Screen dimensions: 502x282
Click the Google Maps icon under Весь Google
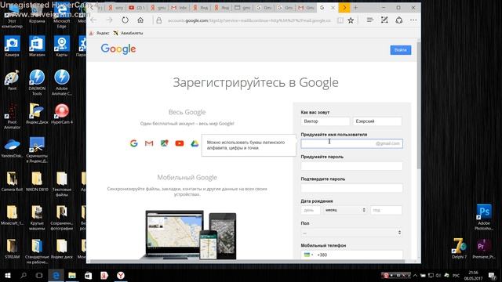[164, 143]
